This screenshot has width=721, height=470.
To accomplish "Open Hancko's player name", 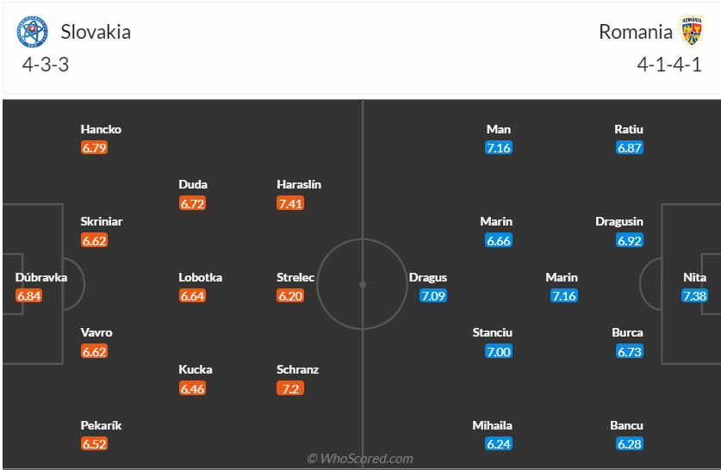I will (x=101, y=129).
